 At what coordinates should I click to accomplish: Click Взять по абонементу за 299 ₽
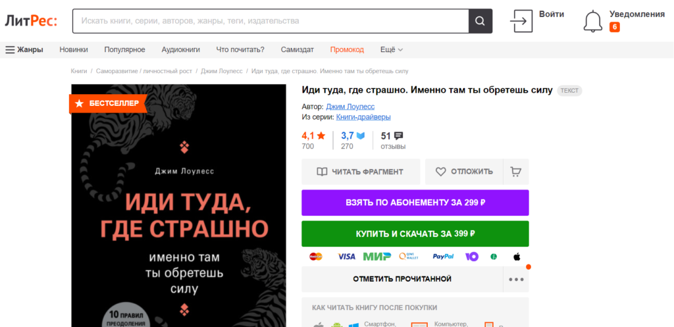[415, 203]
